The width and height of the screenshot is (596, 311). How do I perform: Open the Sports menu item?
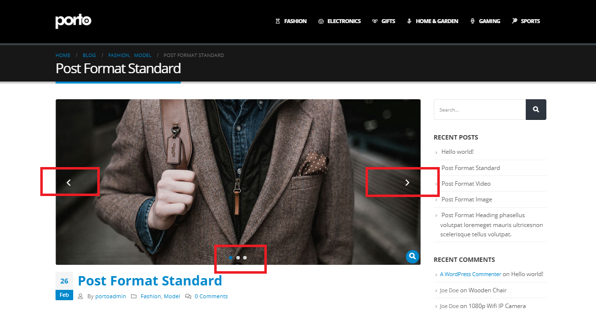click(526, 21)
